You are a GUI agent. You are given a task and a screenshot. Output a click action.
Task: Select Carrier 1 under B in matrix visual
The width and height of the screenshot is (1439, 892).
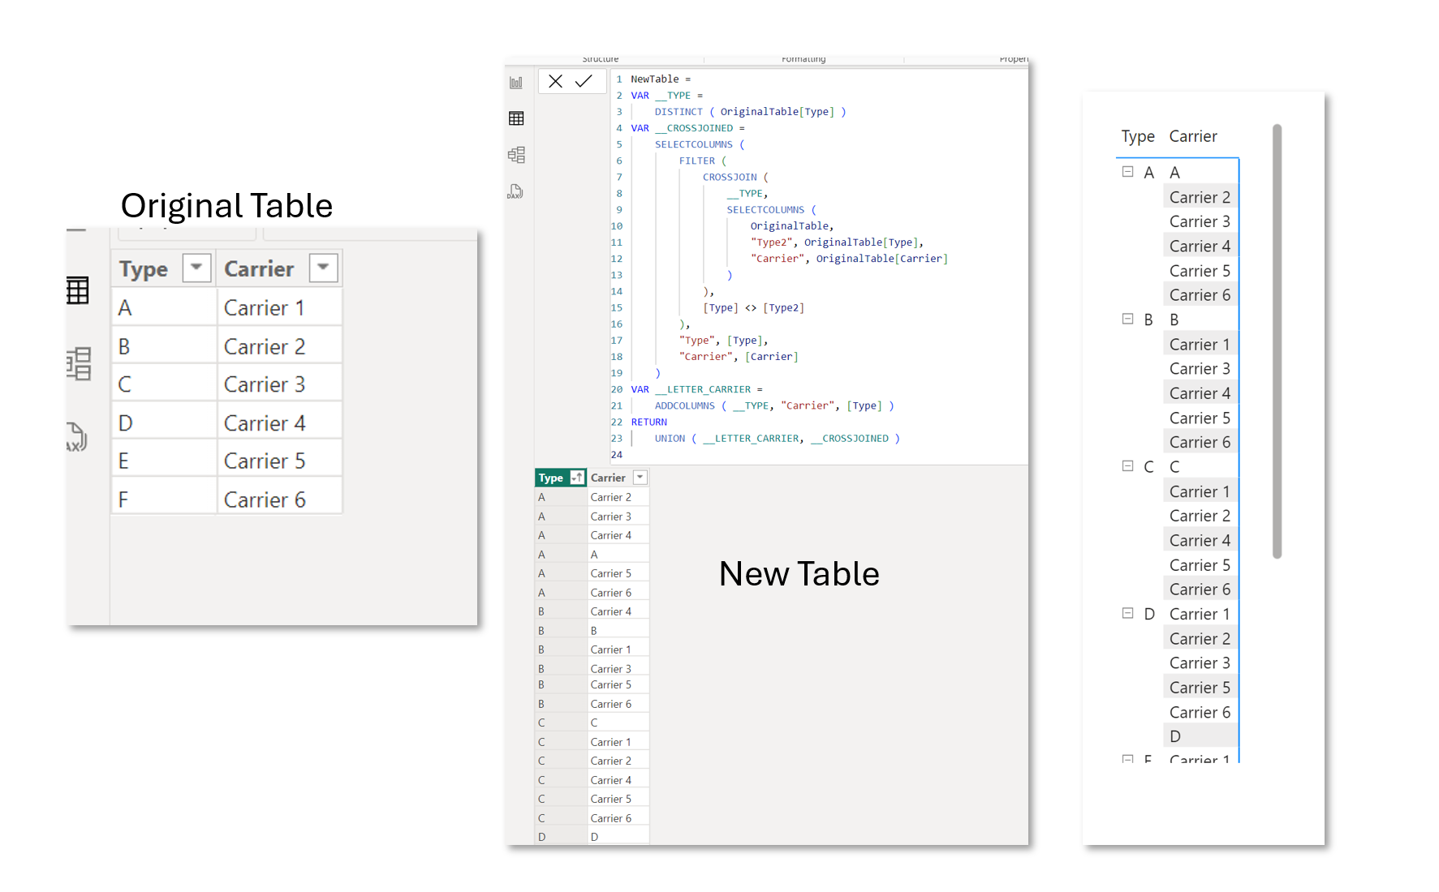1200,345
